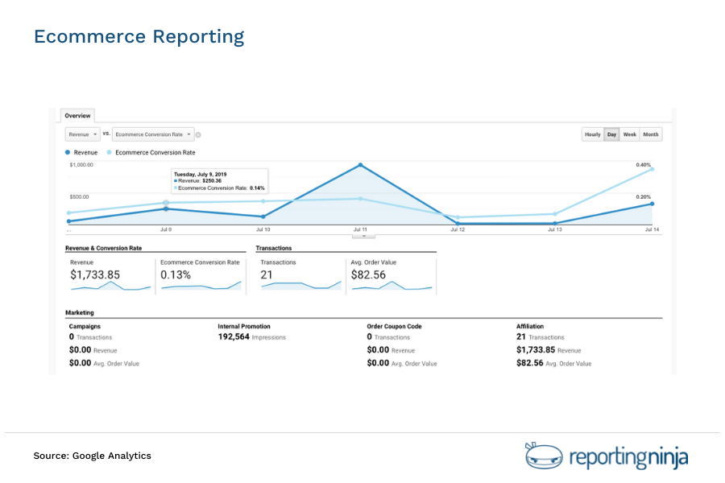The height and width of the screenshot is (483, 725).
Task: Remove the Ecommerce Conversion Rate metric
Action: [x=199, y=134]
